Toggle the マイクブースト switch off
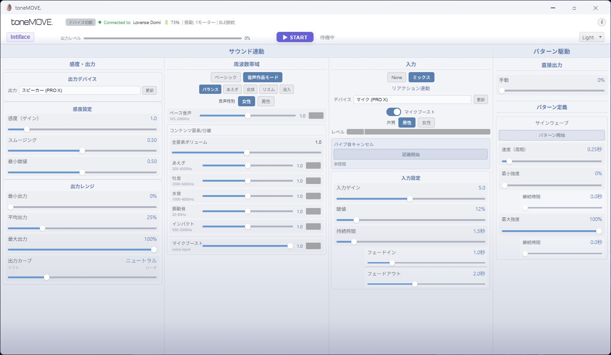This screenshot has height=355, width=611. 393,112
